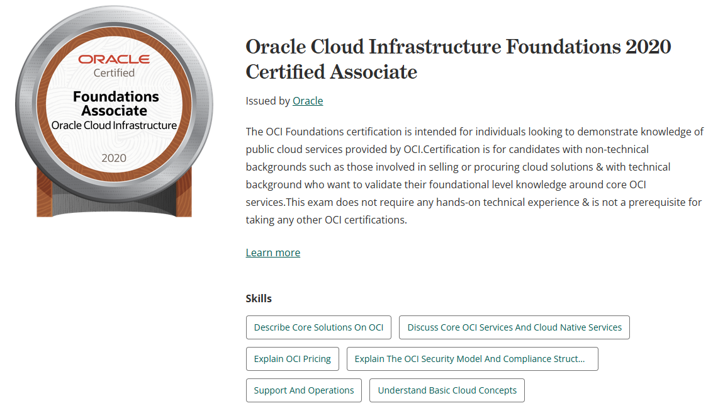Select the Describe Core Solutions On OCI skill
The height and width of the screenshot is (408, 713).
(318, 327)
